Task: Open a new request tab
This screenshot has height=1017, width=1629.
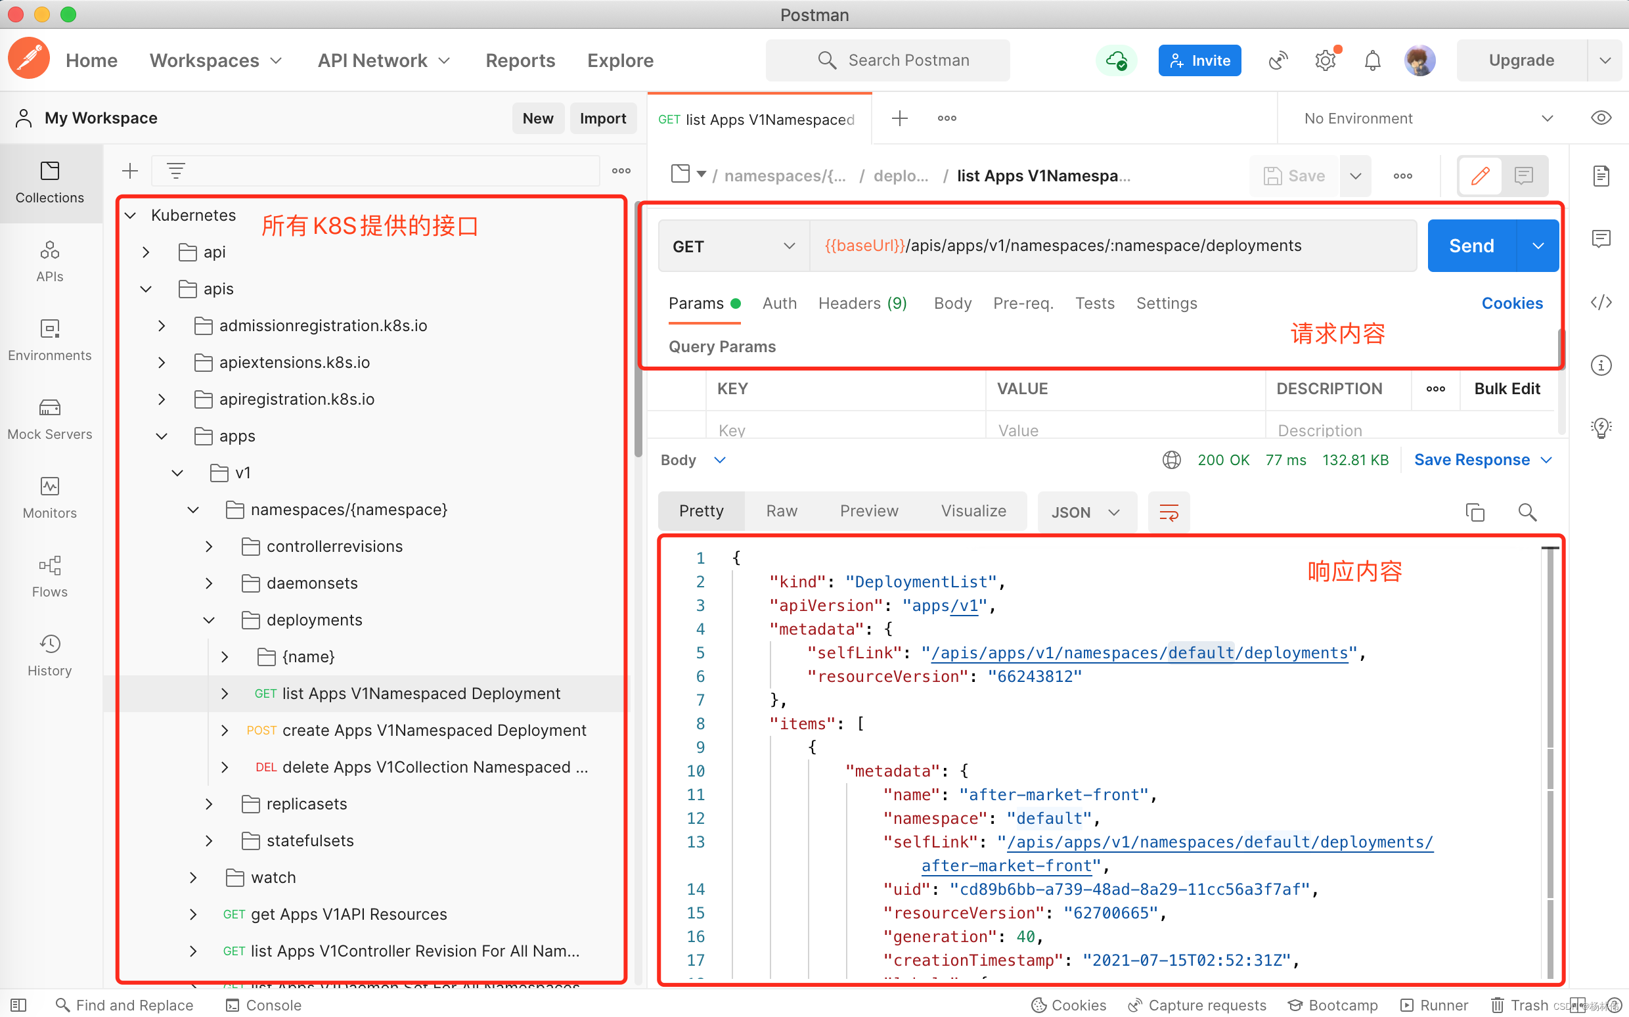Action: [x=899, y=118]
